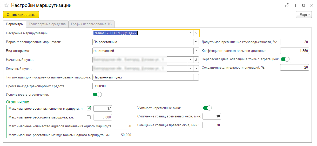
Task: Open the Начальный пункт record with open icon
Action: tap(196, 60)
